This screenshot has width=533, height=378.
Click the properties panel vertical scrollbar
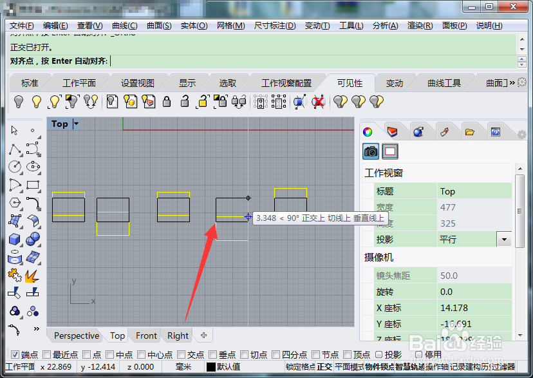coord(519,211)
